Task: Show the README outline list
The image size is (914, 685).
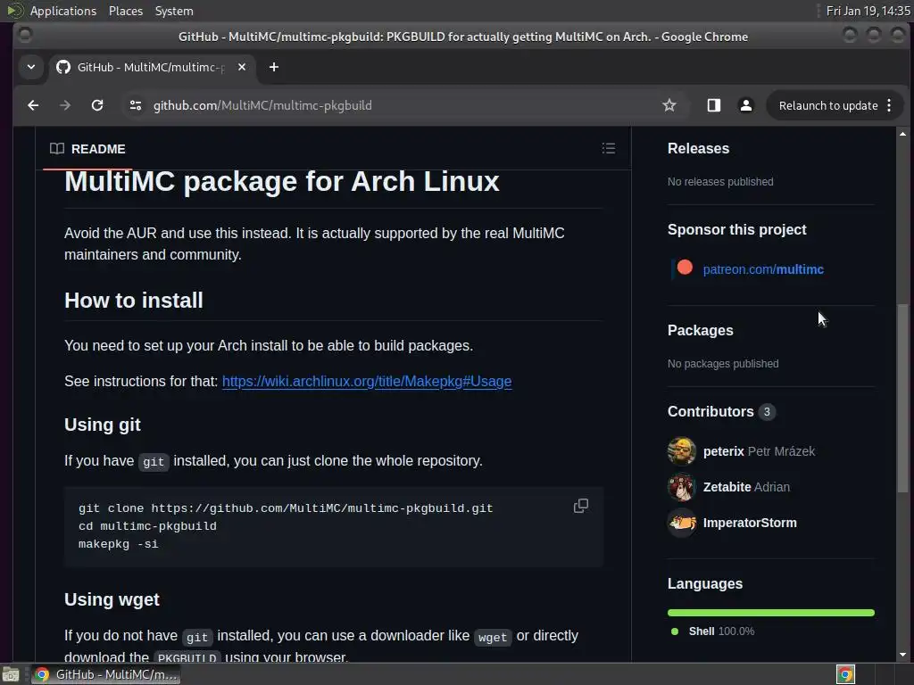Action: (x=609, y=149)
